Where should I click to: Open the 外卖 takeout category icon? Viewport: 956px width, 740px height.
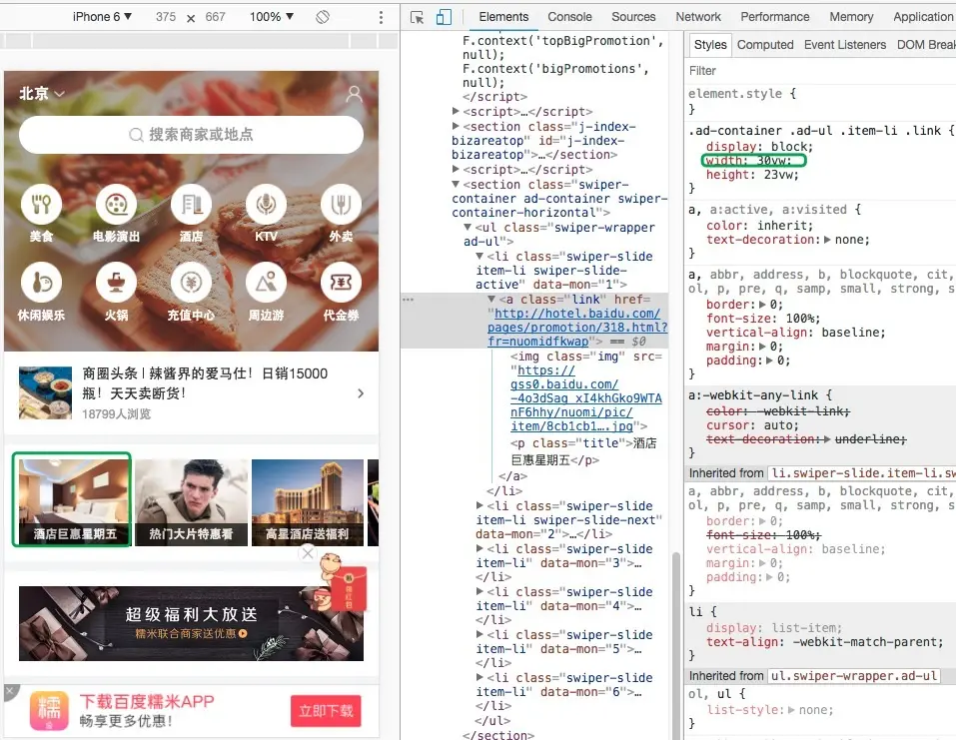[341, 204]
